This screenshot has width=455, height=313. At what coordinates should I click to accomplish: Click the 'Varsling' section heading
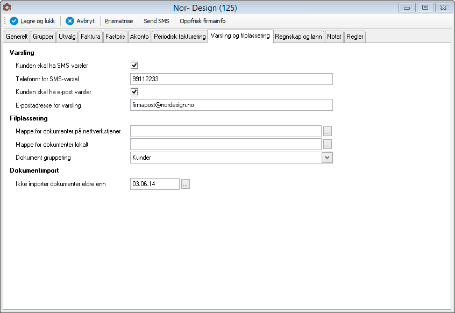point(22,53)
